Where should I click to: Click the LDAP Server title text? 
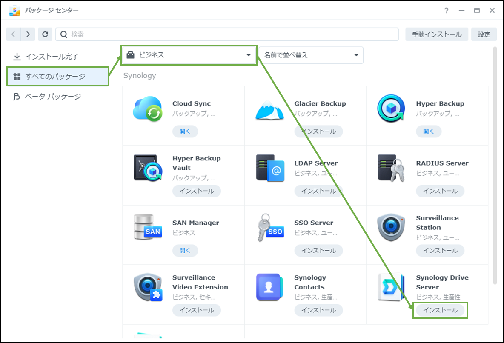pyautogui.click(x=316, y=163)
